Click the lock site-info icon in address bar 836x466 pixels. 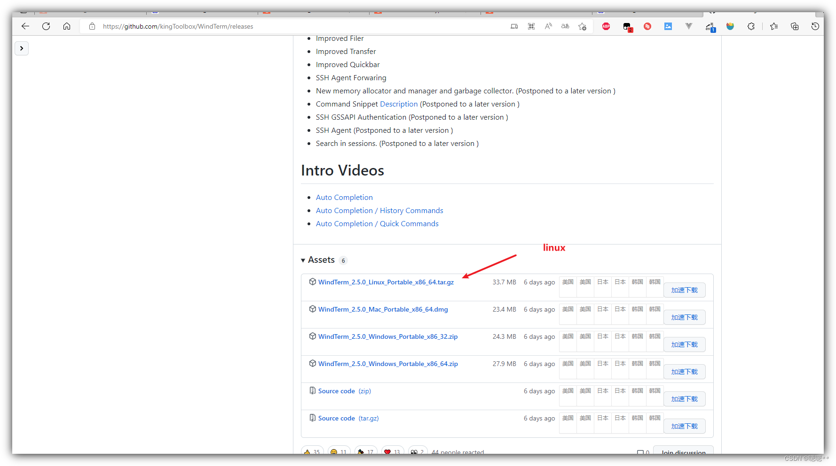92,26
